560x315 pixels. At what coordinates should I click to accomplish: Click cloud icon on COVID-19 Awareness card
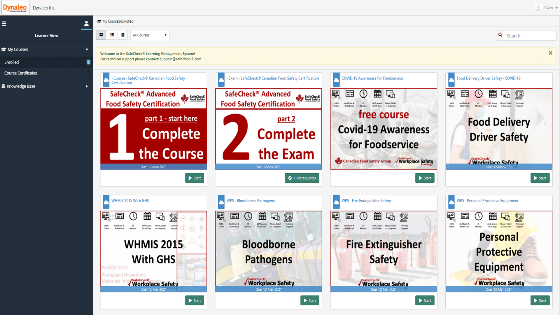(x=336, y=80)
